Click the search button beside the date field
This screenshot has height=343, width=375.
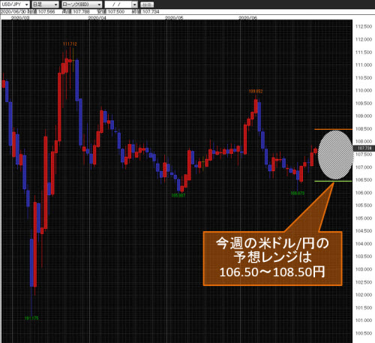[147, 5]
